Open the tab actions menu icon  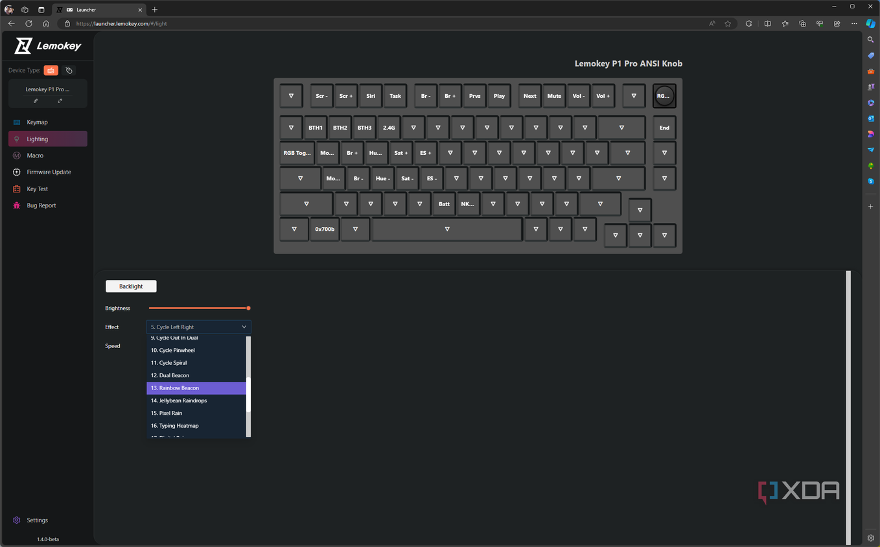[41, 10]
